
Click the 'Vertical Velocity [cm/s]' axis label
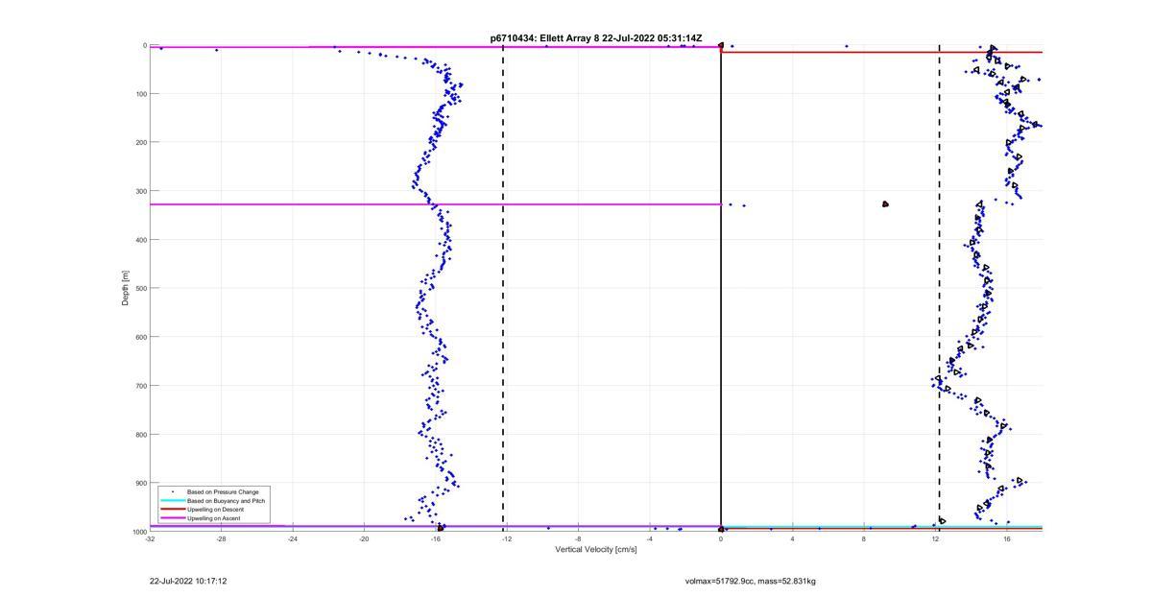click(596, 549)
